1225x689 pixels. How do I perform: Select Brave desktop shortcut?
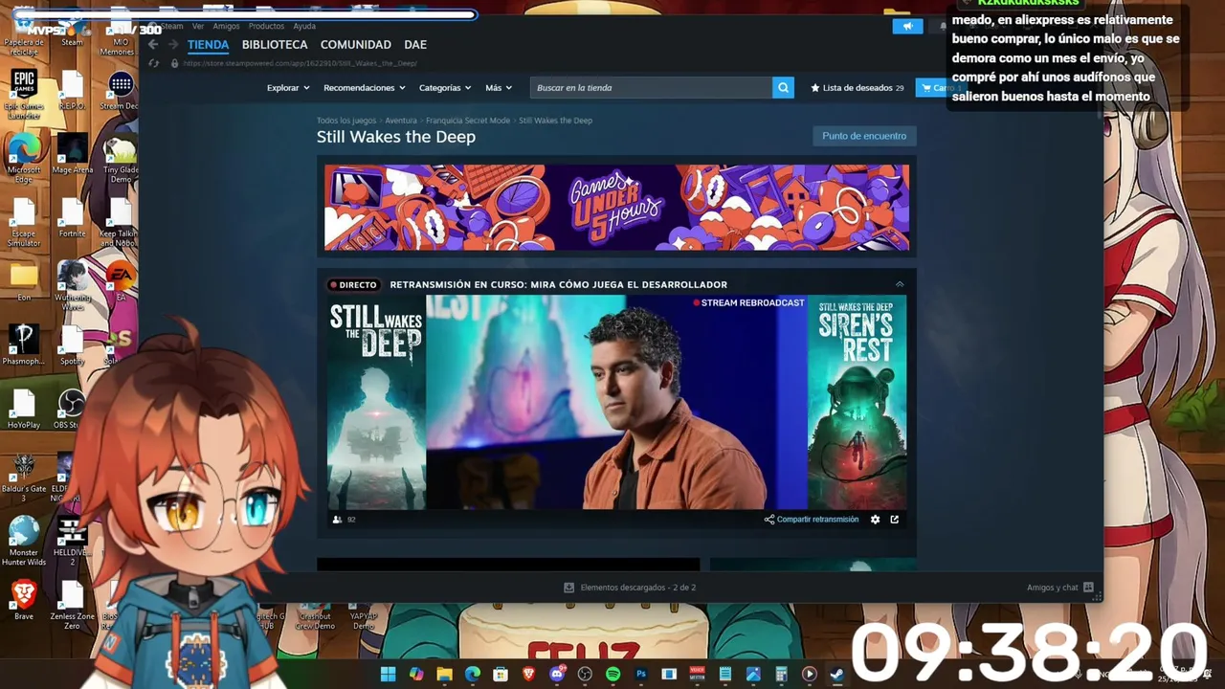tap(24, 601)
